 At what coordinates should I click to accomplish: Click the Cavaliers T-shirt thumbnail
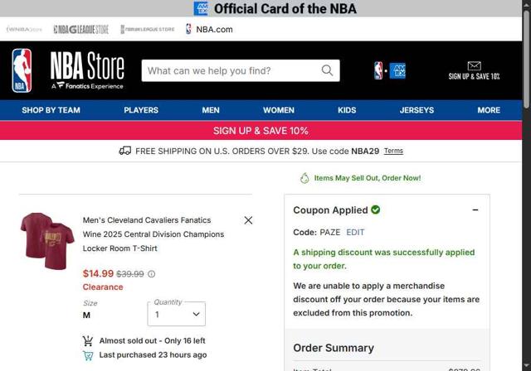[47, 241]
